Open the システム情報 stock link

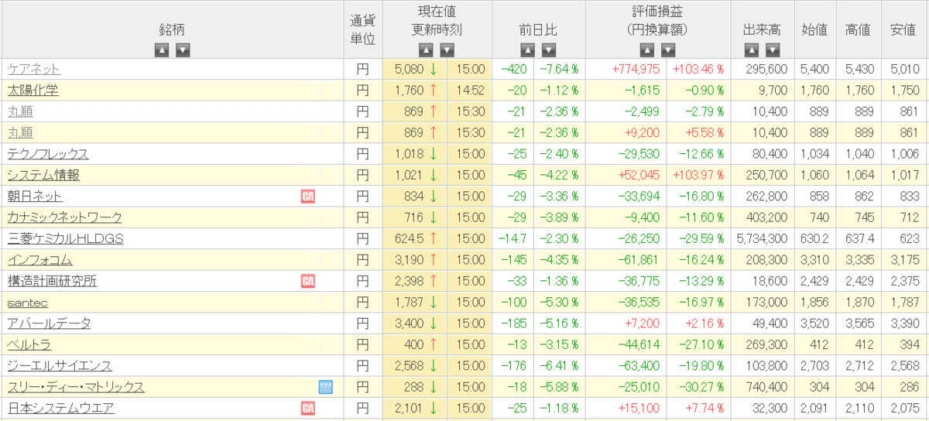44,175
